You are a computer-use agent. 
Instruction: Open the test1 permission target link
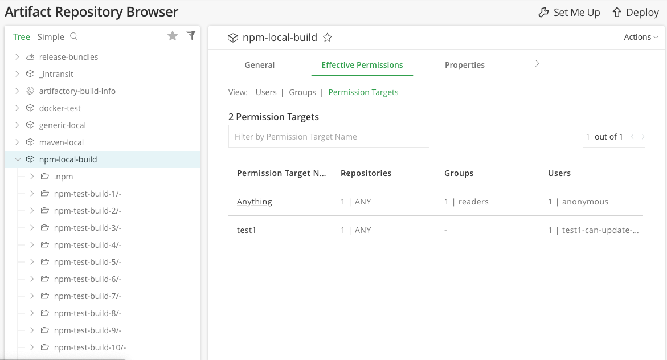247,230
